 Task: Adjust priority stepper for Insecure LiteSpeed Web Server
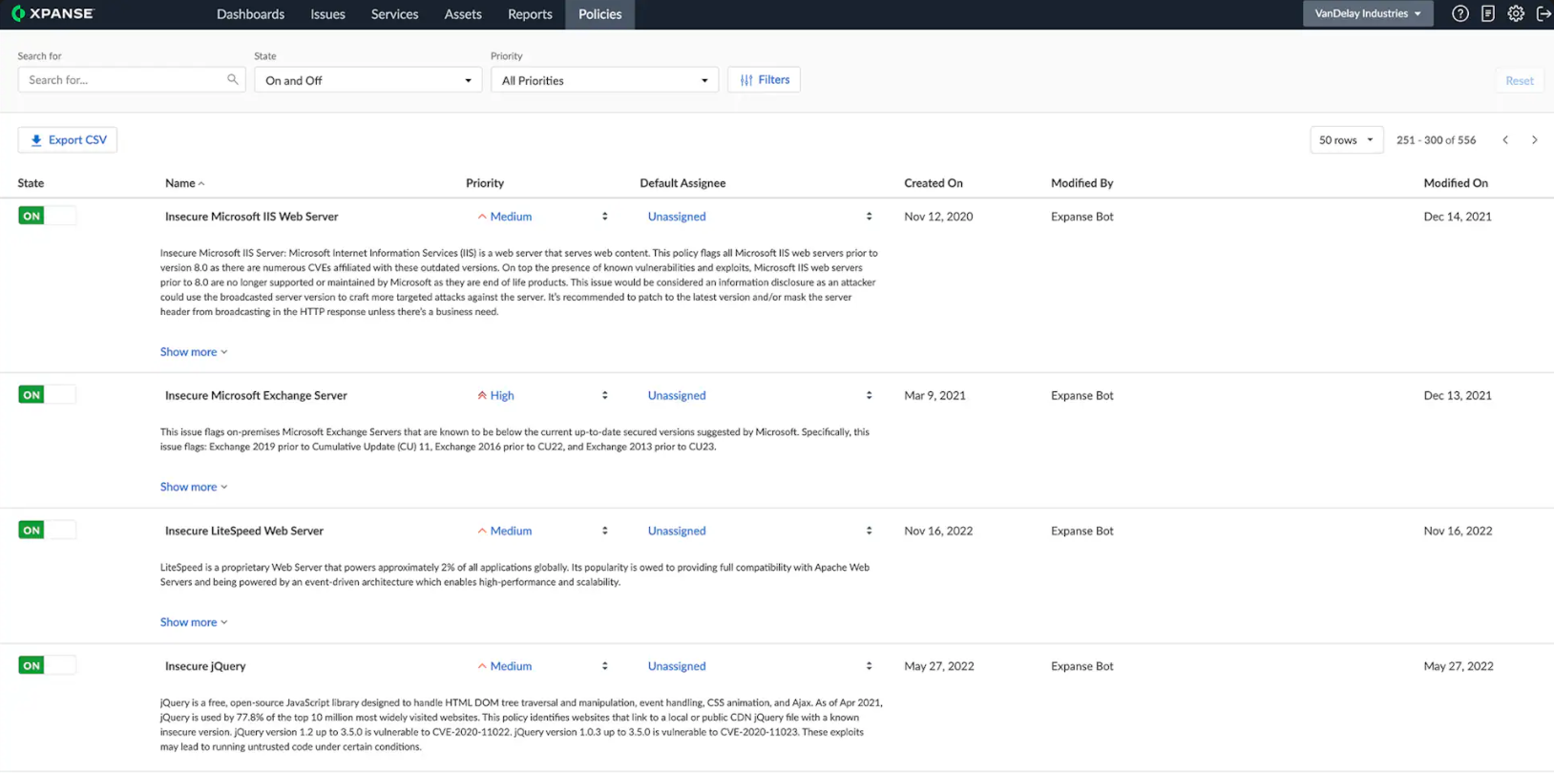tap(604, 531)
